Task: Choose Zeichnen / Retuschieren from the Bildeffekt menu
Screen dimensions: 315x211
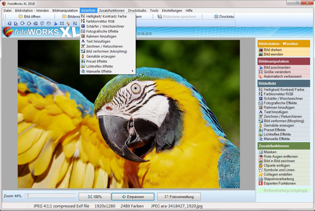Action: 108,46
